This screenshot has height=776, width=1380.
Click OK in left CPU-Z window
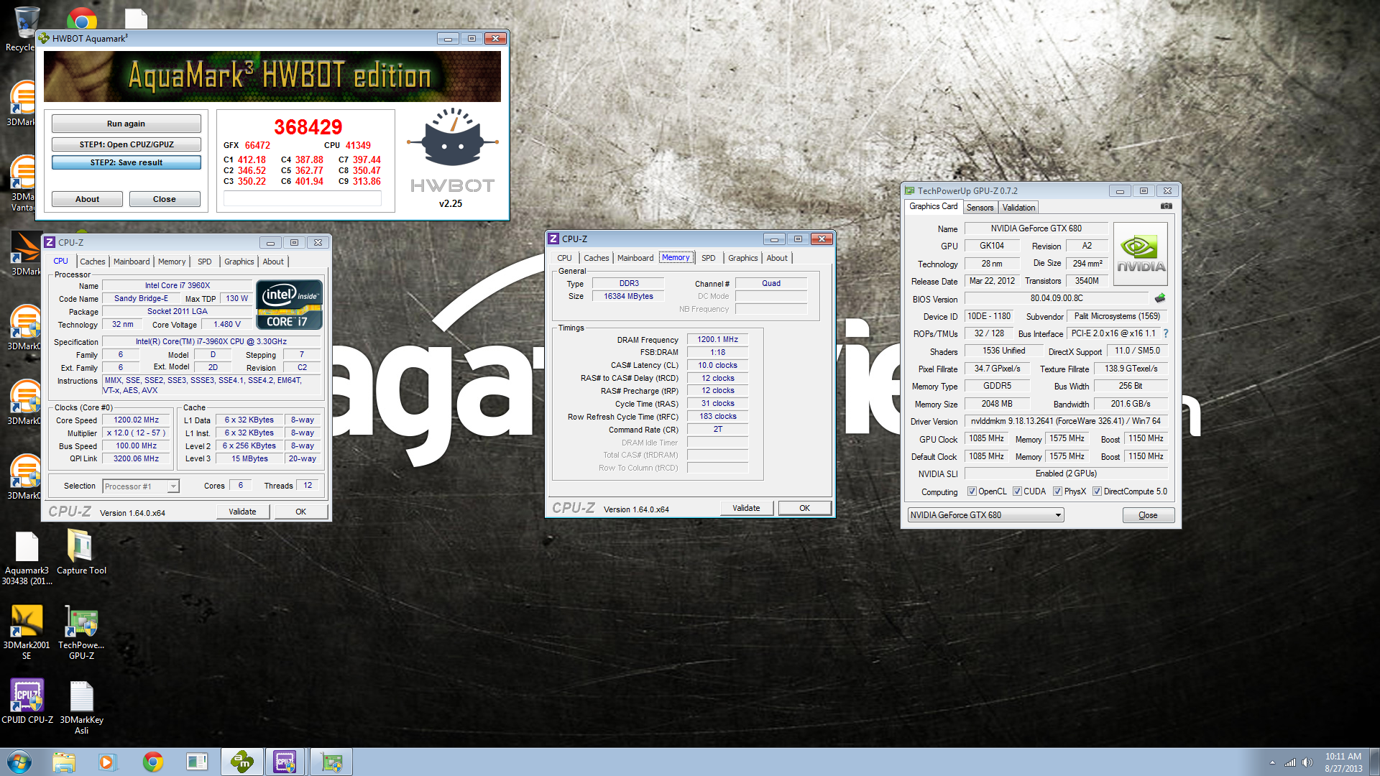(300, 512)
